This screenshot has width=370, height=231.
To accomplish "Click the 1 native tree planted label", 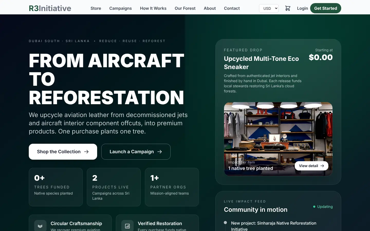I will coord(251,168).
